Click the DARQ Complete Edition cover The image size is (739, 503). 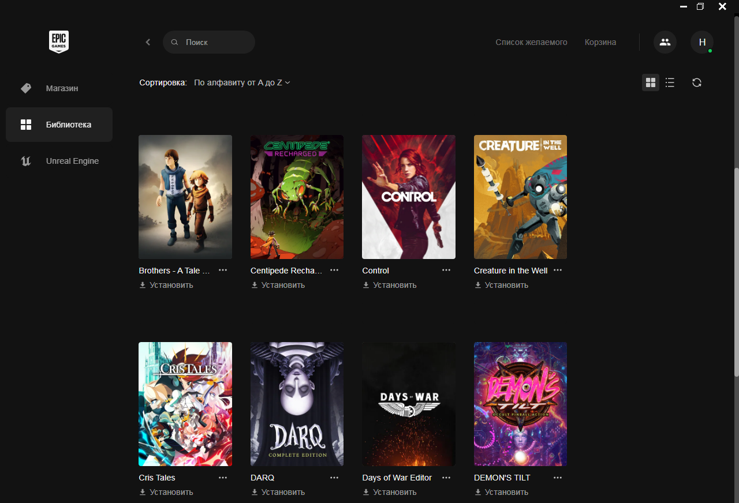[297, 404]
